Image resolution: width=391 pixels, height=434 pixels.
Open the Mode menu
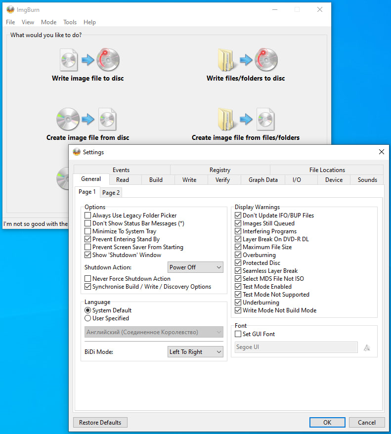(49, 22)
